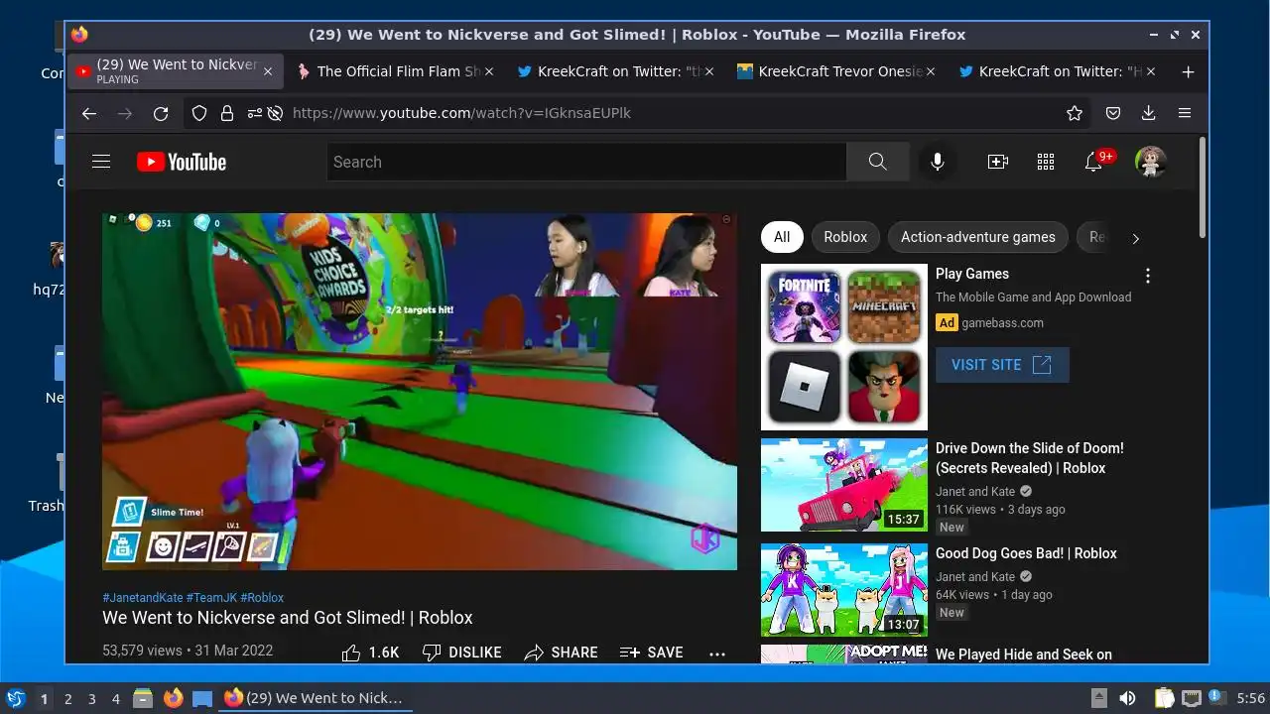Close the KreekCraft Trevor Onesie tab
1270x714 pixels.
pos(932,71)
